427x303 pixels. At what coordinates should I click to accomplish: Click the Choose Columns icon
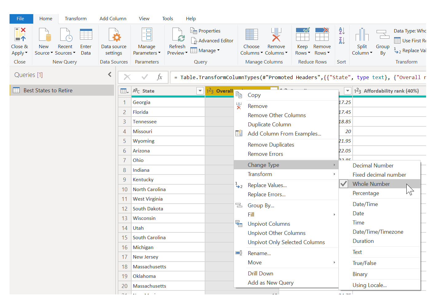coord(251,35)
